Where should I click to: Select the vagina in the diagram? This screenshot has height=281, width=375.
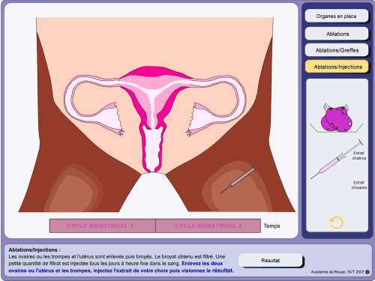pyautogui.click(x=153, y=149)
